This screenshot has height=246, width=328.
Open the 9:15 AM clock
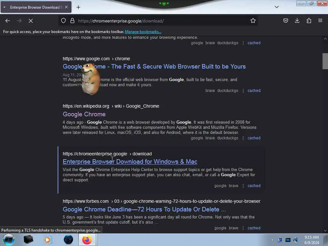[x=311, y=240]
